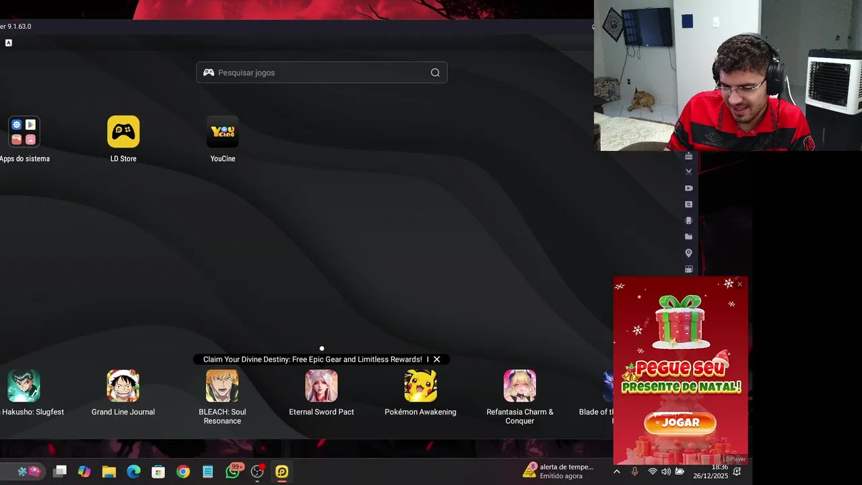Click the operation synchronizer sidebar icon
The width and height of the screenshot is (862, 485).
tap(688, 204)
